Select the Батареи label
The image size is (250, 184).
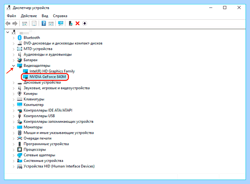(31, 60)
